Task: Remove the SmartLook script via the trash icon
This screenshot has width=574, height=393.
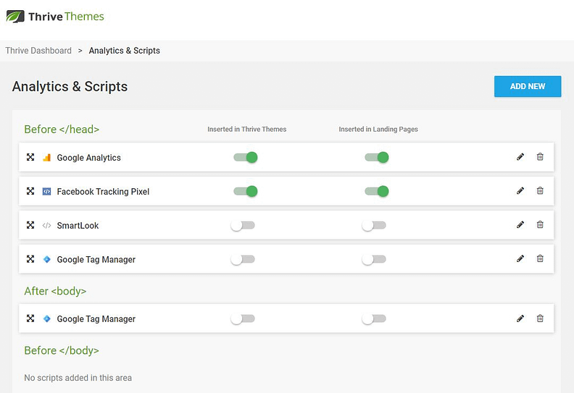Action: pyautogui.click(x=540, y=224)
